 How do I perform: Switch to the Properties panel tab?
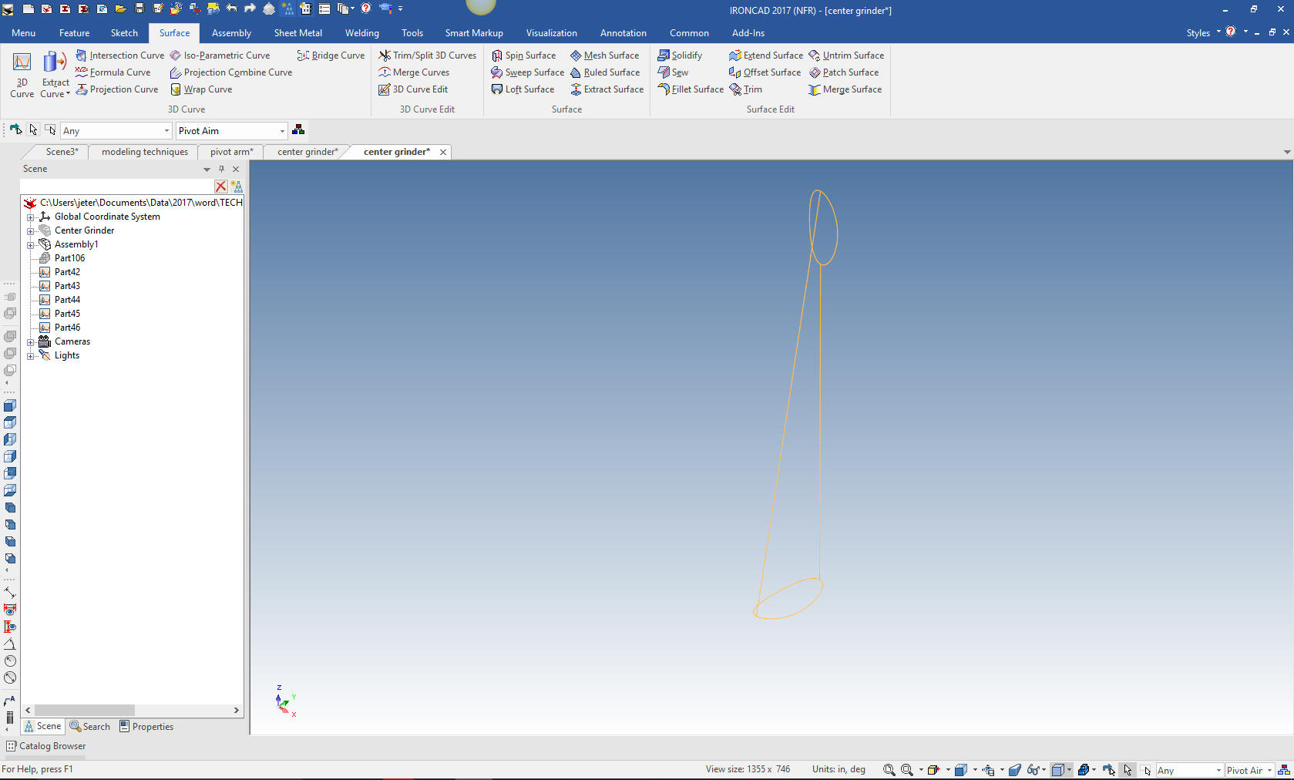click(x=146, y=727)
